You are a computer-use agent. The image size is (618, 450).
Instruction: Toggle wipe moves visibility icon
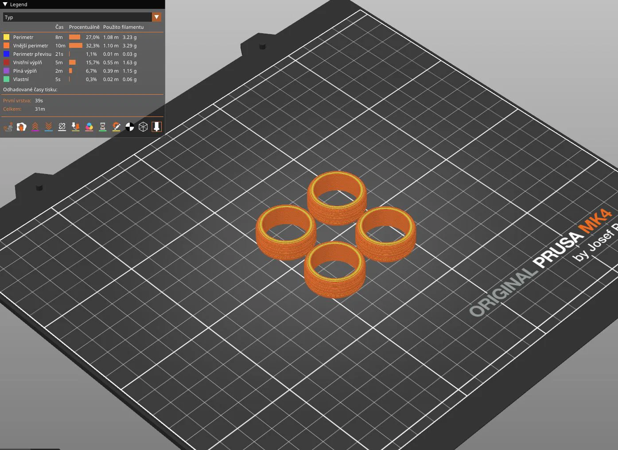(22, 127)
